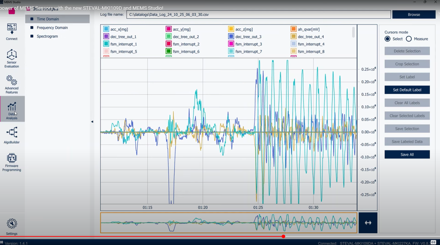
Task: Toggle acc_z[mg] series visibility
Action: tap(231, 29)
